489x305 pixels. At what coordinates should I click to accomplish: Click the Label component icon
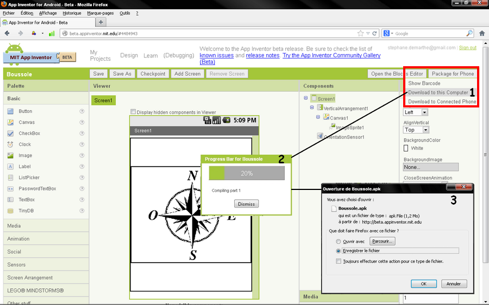(10, 167)
